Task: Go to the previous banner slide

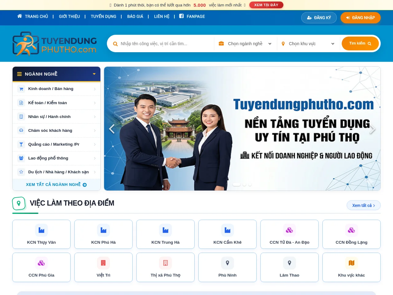Action: pyautogui.click(x=112, y=129)
